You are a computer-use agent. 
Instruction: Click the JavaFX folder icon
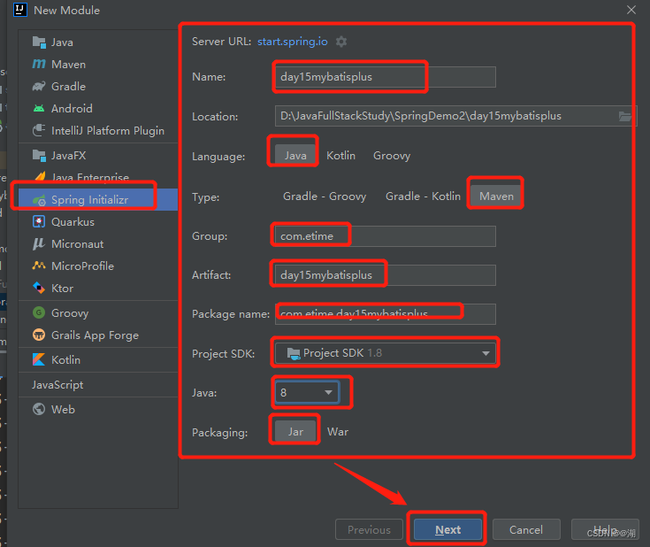[x=39, y=156]
